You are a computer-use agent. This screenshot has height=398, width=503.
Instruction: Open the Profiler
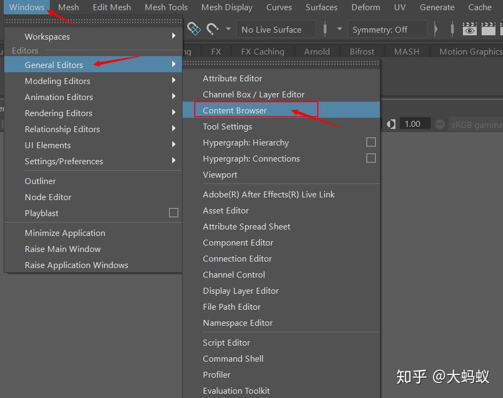pyautogui.click(x=281, y=374)
